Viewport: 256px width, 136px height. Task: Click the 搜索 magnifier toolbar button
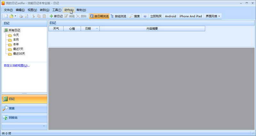click(x=135, y=16)
